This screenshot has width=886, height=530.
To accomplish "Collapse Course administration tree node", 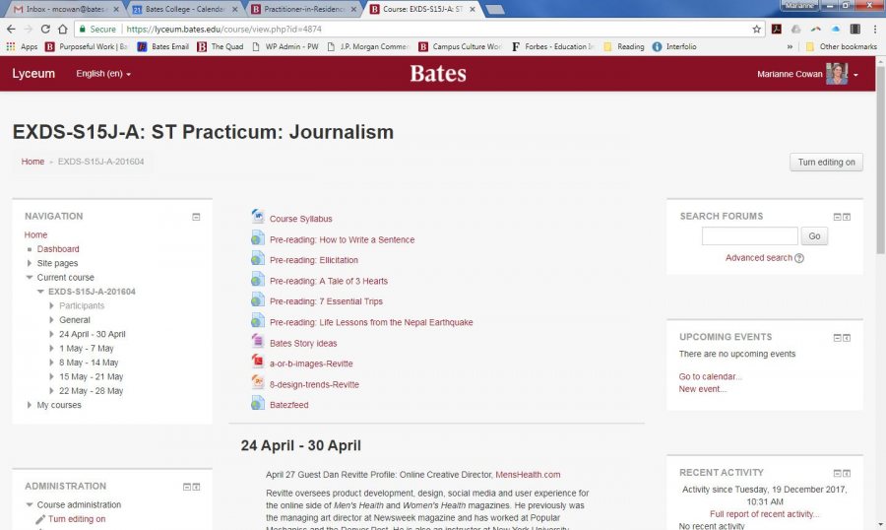I will tap(30, 504).
